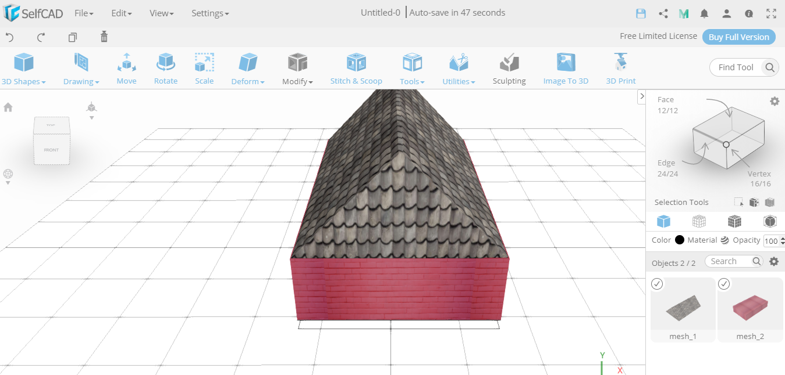Select the Sculpting tool
This screenshot has height=375, width=785.
[x=509, y=68]
